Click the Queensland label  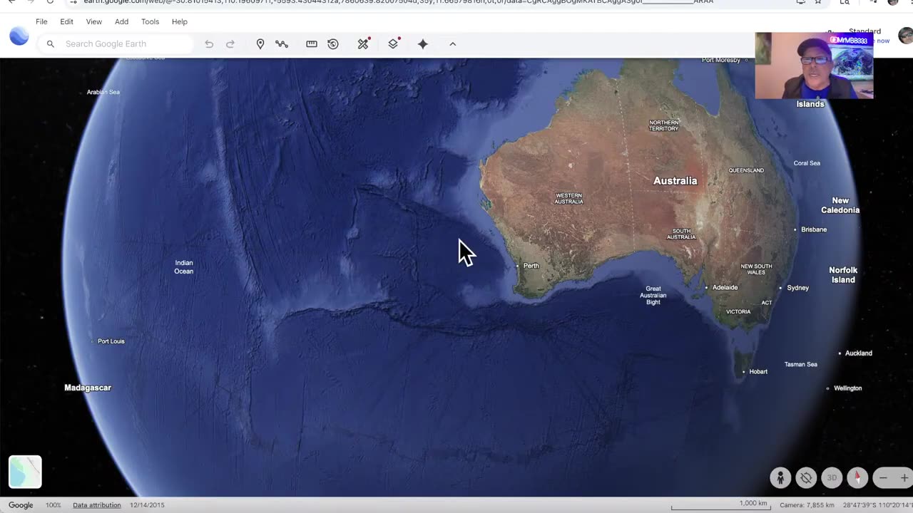coord(746,170)
